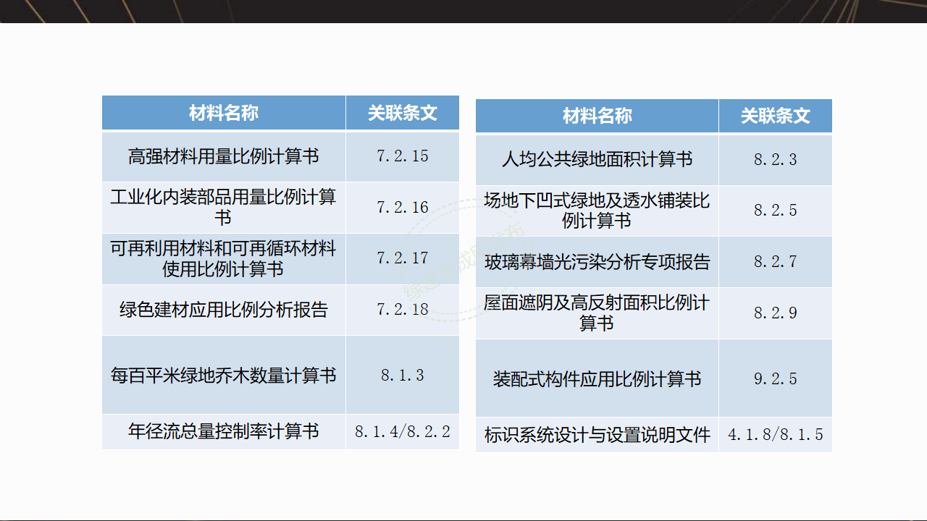Select 高强材料用量比例计算书 cell
The width and height of the screenshot is (927, 521).
click(224, 156)
